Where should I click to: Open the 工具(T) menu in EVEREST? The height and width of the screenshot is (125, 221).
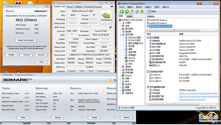click(157, 7)
